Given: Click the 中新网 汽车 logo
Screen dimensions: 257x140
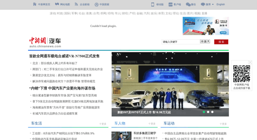Looking at the screenshot, I should pyautogui.click(x=45, y=42).
